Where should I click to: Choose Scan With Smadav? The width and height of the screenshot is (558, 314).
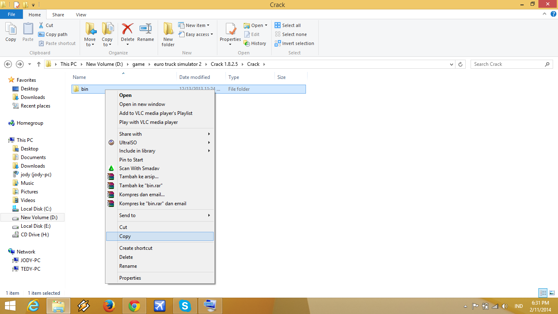point(160,168)
